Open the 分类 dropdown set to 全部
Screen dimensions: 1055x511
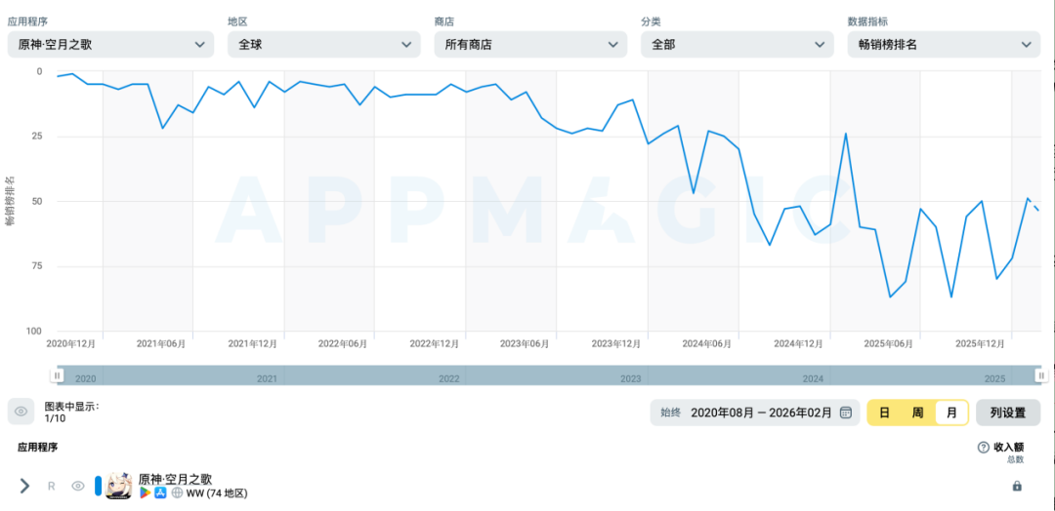click(737, 44)
